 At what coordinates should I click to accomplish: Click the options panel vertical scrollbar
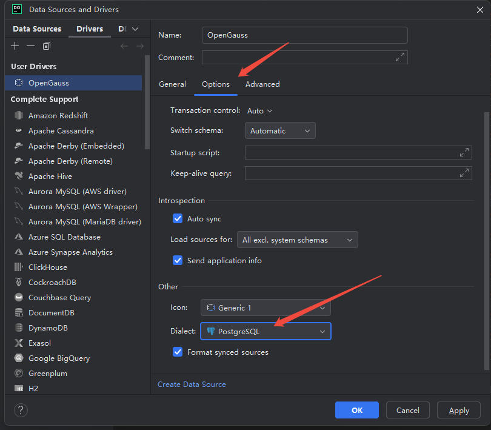[486, 241]
